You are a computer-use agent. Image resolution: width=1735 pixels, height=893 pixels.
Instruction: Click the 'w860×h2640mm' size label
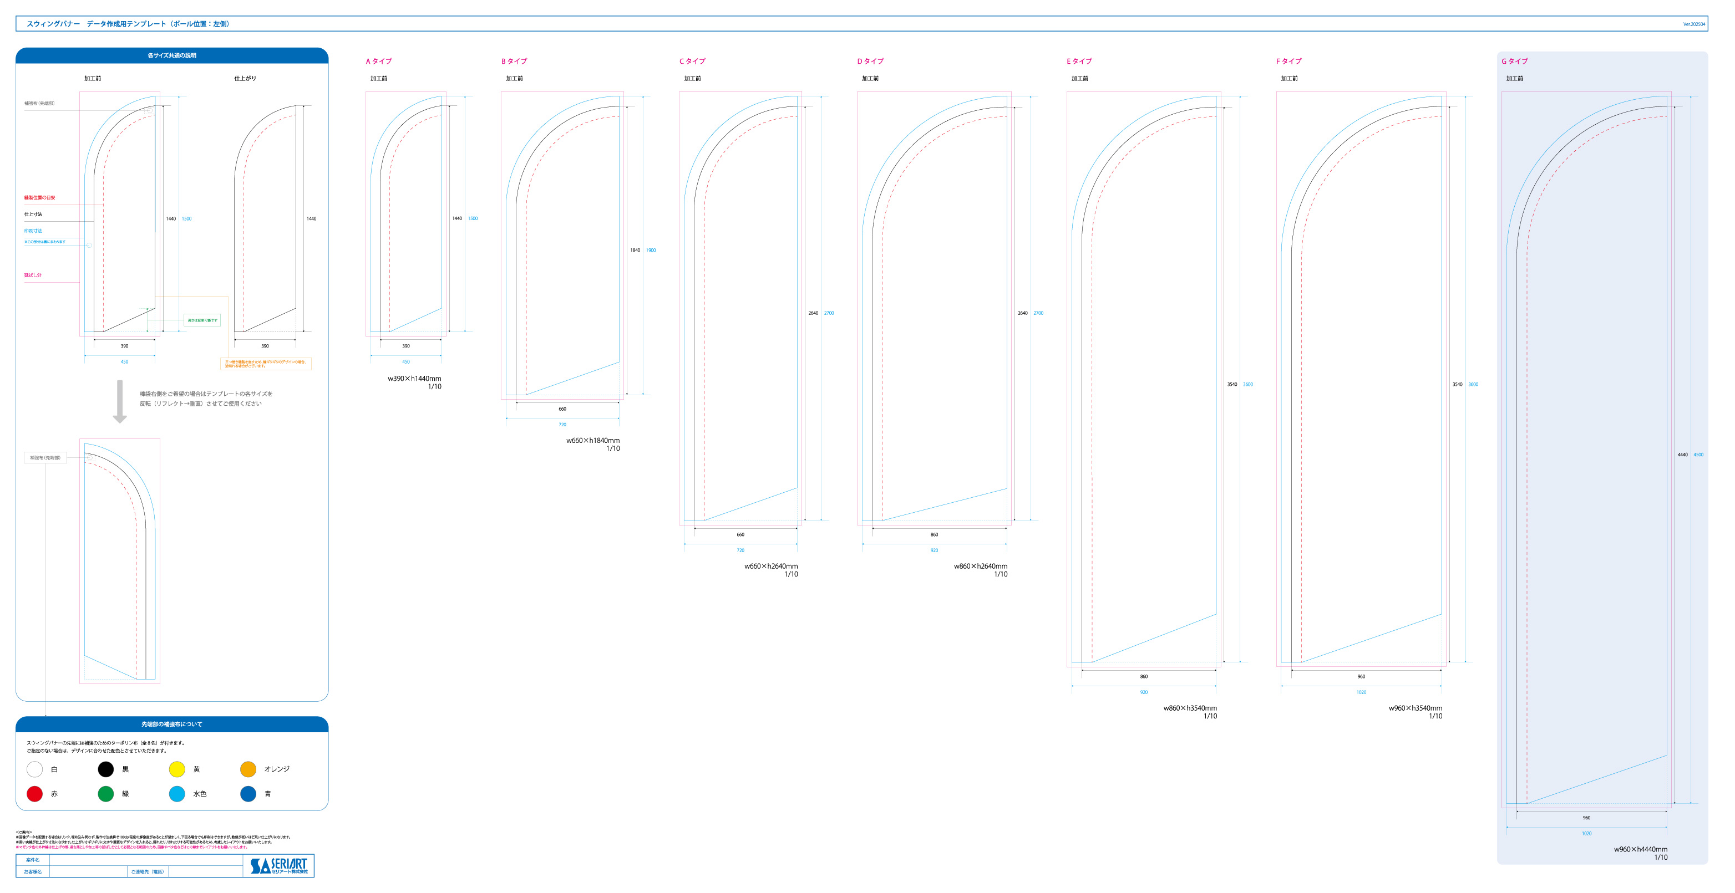pos(981,567)
